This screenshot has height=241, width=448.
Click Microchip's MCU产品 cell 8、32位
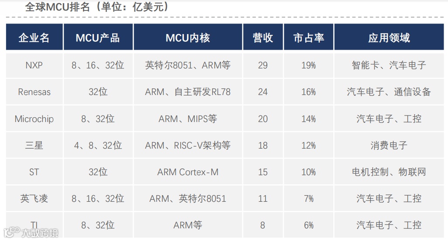(98, 119)
